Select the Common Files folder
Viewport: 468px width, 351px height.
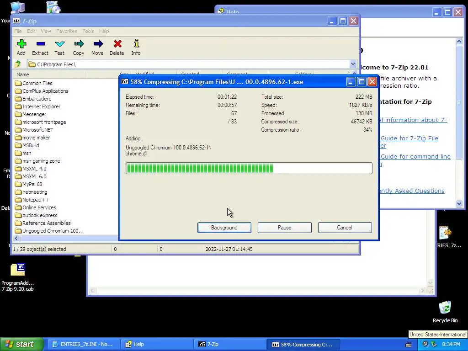coord(34,83)
